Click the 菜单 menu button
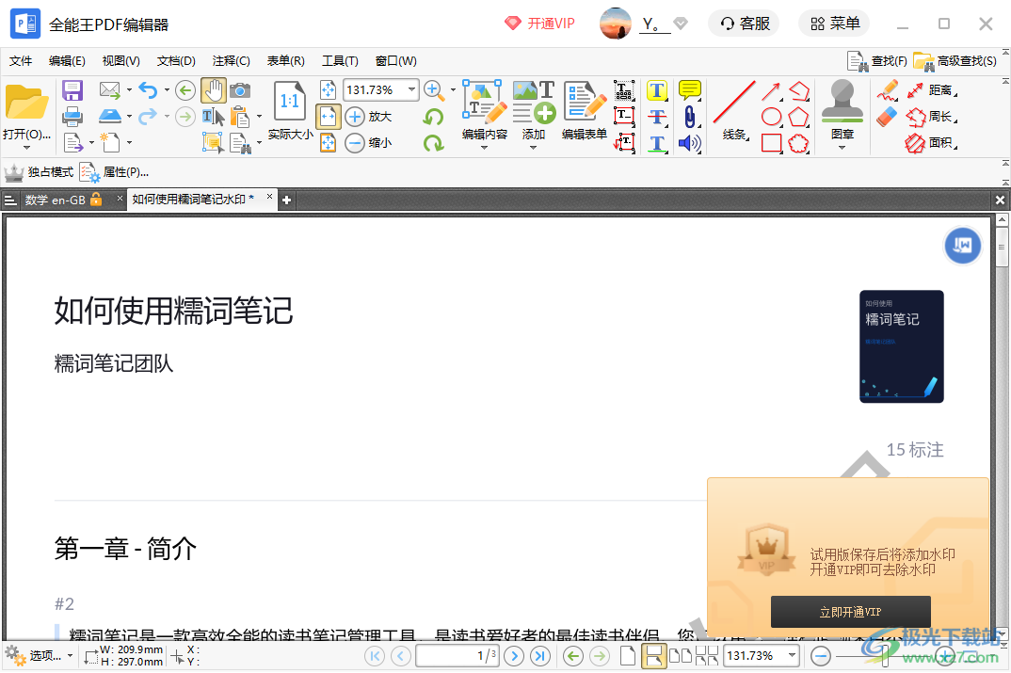The height and width of the screenshot is (673, 1011). [835, 24]
